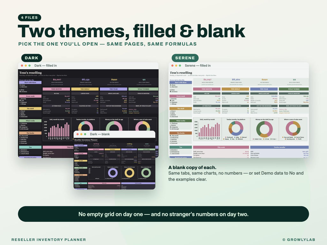Select the $2,007 sold value in the 'Dark — filled in' window
Image resolution: width=327 pixels, height=245 pixels.
(x=57, y=79)
